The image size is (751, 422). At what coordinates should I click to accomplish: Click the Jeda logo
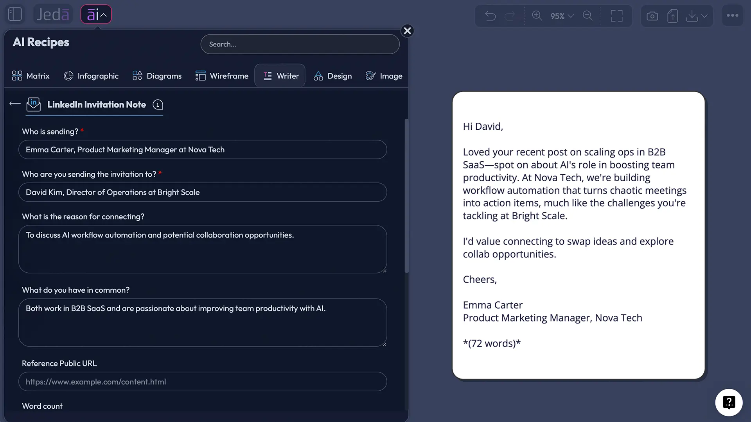click(x=53, y=14)
